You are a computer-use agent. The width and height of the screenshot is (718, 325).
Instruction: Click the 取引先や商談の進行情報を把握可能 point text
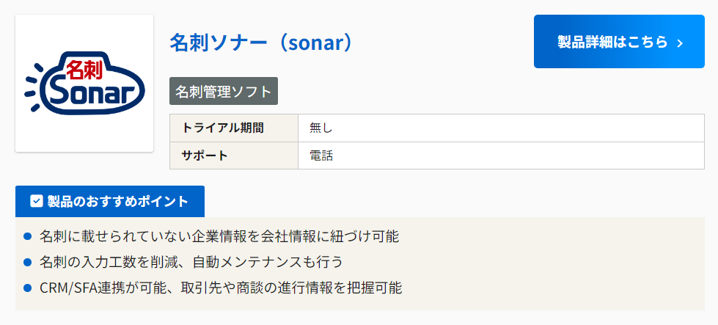pyautogui.click(x=292, y=288)
